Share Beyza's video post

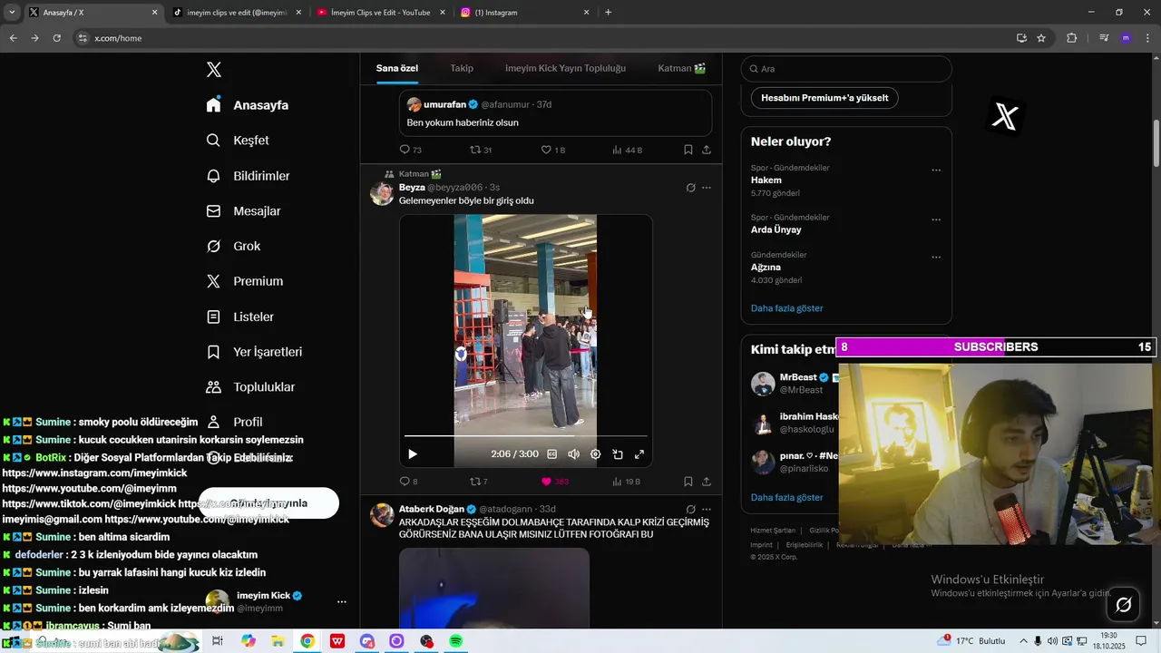click(707, 482)
